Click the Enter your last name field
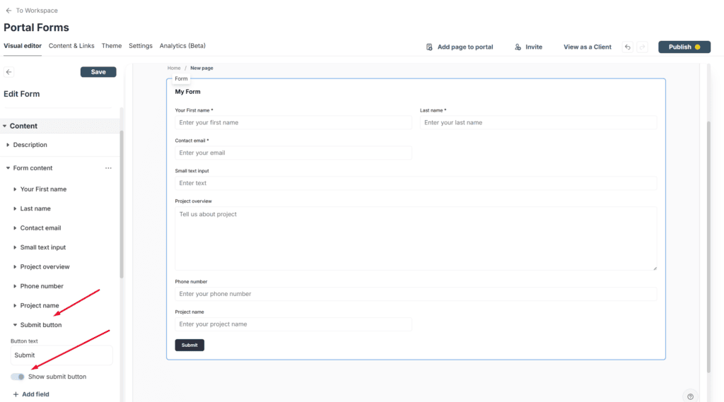 coord(538,123)
